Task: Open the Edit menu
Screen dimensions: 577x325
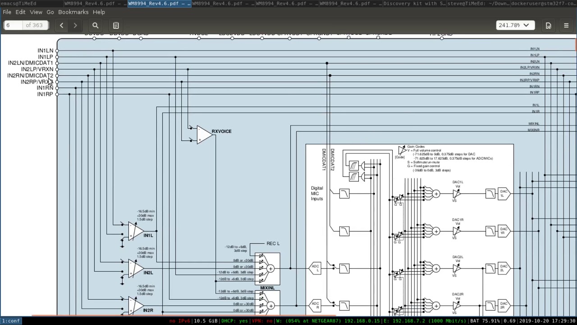Action: point(20,12)
